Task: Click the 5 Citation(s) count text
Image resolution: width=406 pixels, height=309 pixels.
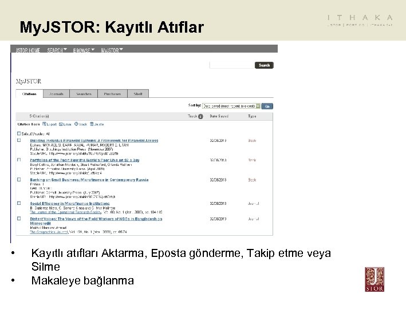Action: tap(39, 116)
